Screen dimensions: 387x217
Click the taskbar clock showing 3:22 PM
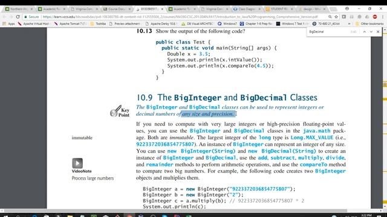pos(366,215)
